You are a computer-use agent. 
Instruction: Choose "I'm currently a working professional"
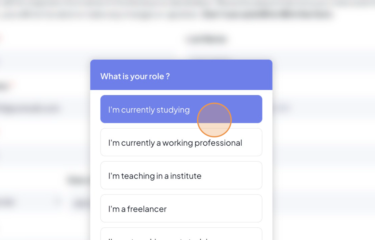click(x=181, y=142)
